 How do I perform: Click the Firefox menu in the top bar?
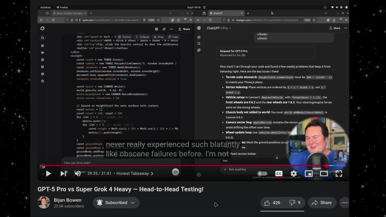[x=62, y=7]
